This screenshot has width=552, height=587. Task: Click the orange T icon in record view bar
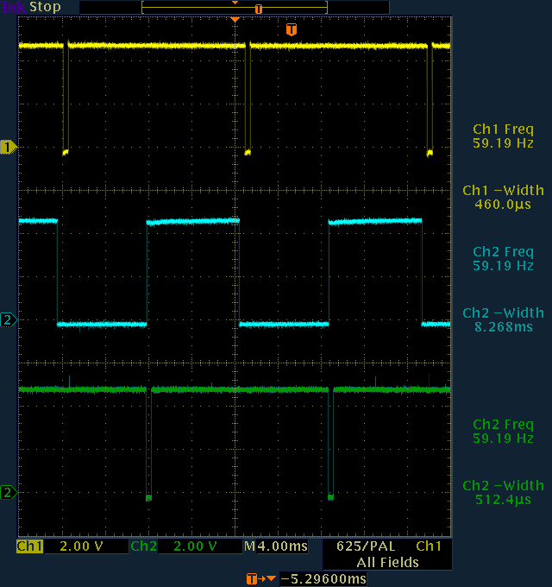[x=258, y=9]
